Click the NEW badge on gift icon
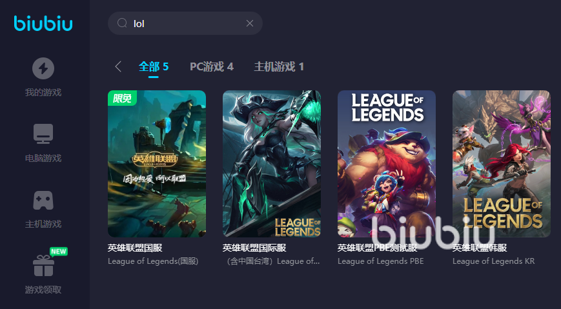This screenshot has width=561, height=309. 59,252
